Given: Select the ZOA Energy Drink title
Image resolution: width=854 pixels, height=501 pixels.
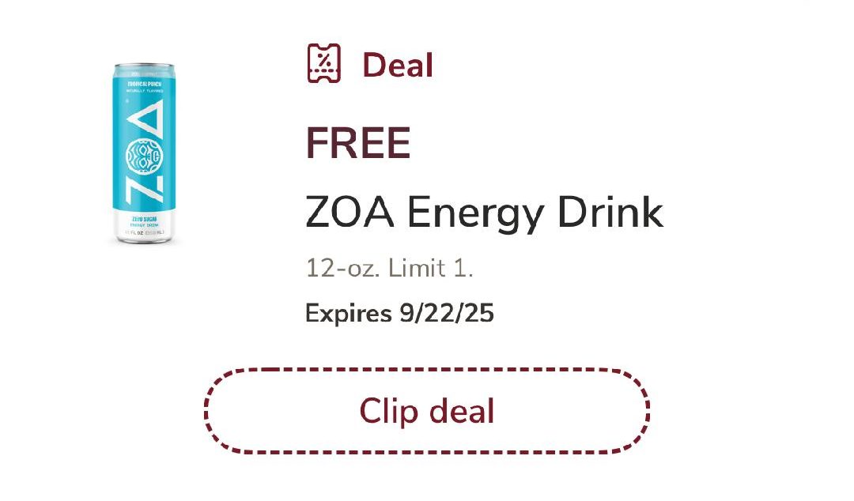Looking at the screenshot, I should tap(484, 212).
